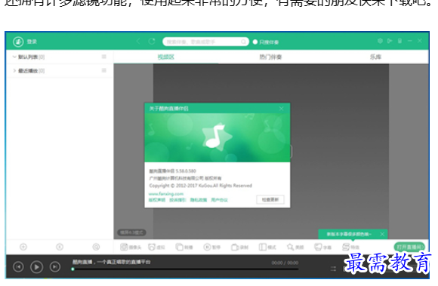
Task: Collapse the 默认列表 playlist group
Action: tap(14, 57)
